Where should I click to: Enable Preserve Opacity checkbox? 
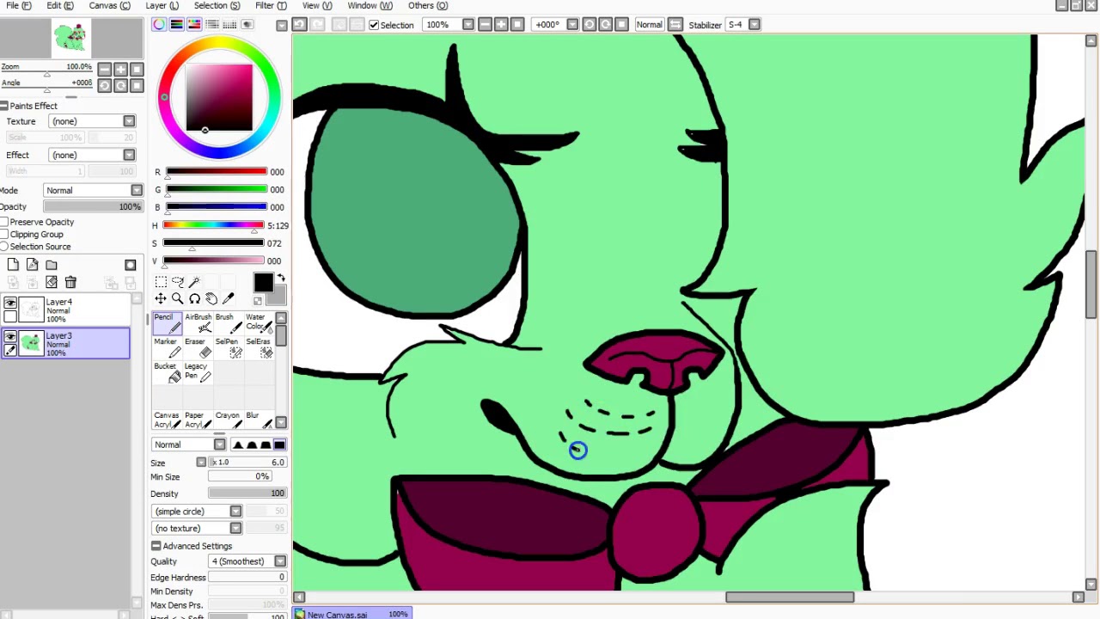pos(4,222)
